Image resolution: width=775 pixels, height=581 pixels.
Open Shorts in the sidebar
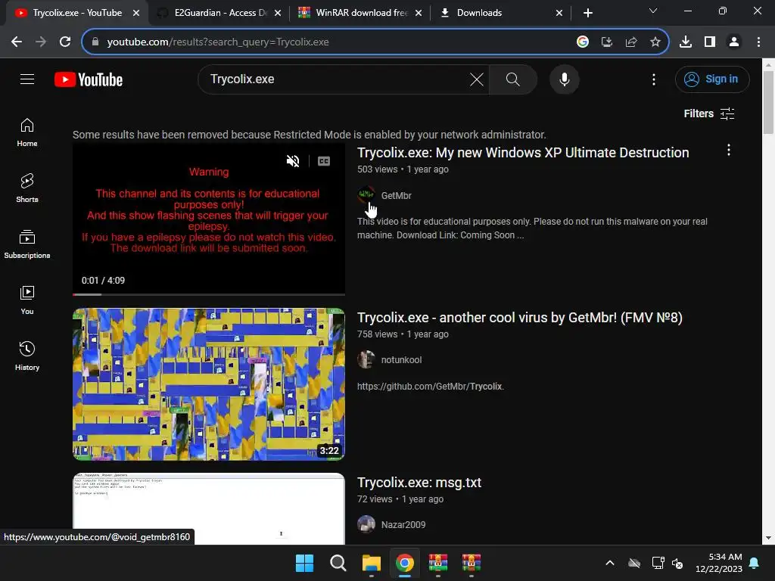click(27, 188)
